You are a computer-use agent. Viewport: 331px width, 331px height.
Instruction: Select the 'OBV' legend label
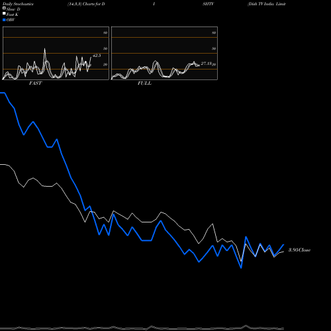11,20
